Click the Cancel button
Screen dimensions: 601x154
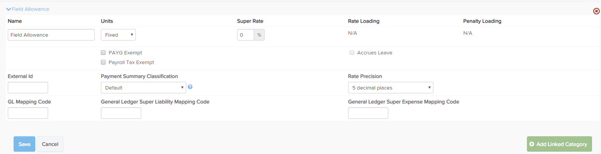(x=50, y=144)
